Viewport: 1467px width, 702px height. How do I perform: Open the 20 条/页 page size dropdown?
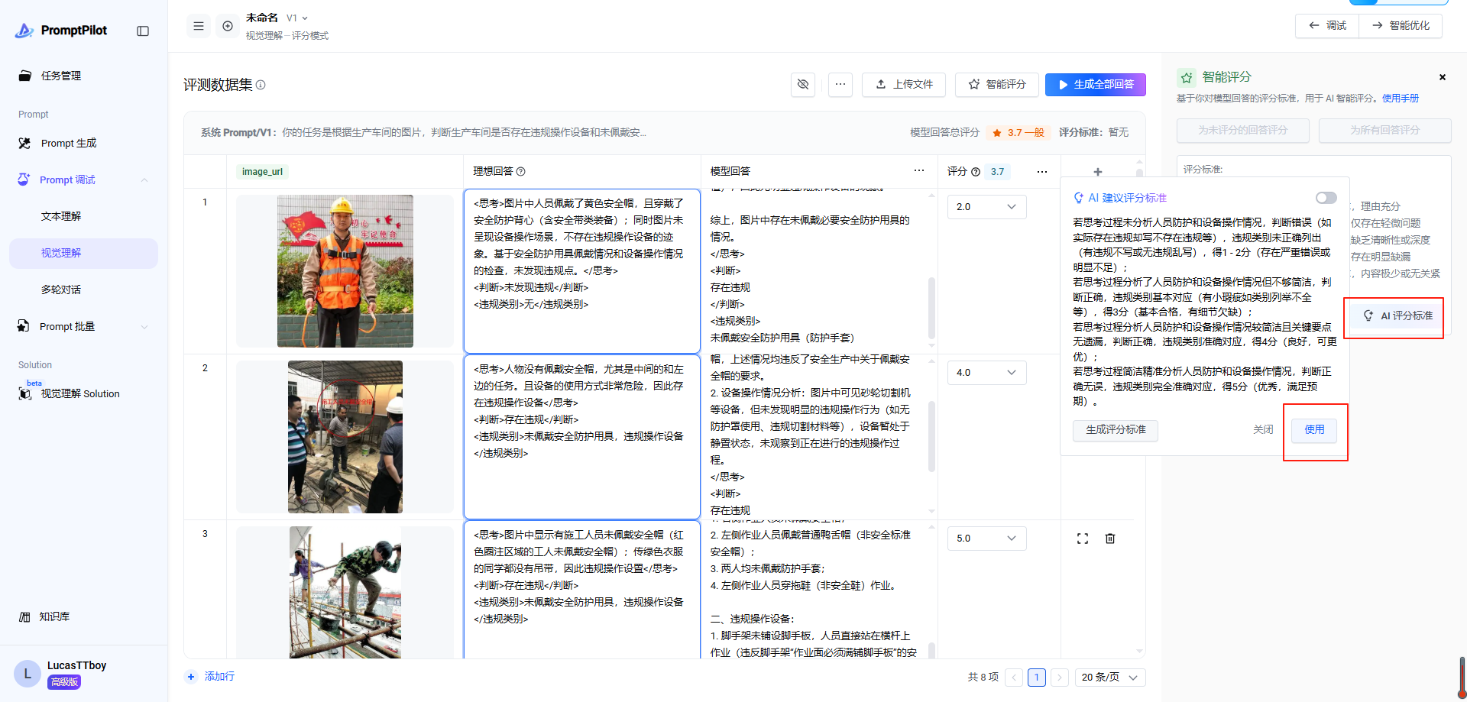coord(1109,678)
